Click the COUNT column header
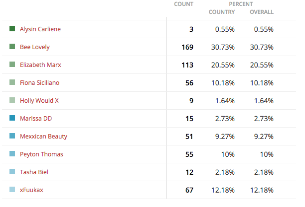Viewport: 305px width, 207px height. coord(183,4)
